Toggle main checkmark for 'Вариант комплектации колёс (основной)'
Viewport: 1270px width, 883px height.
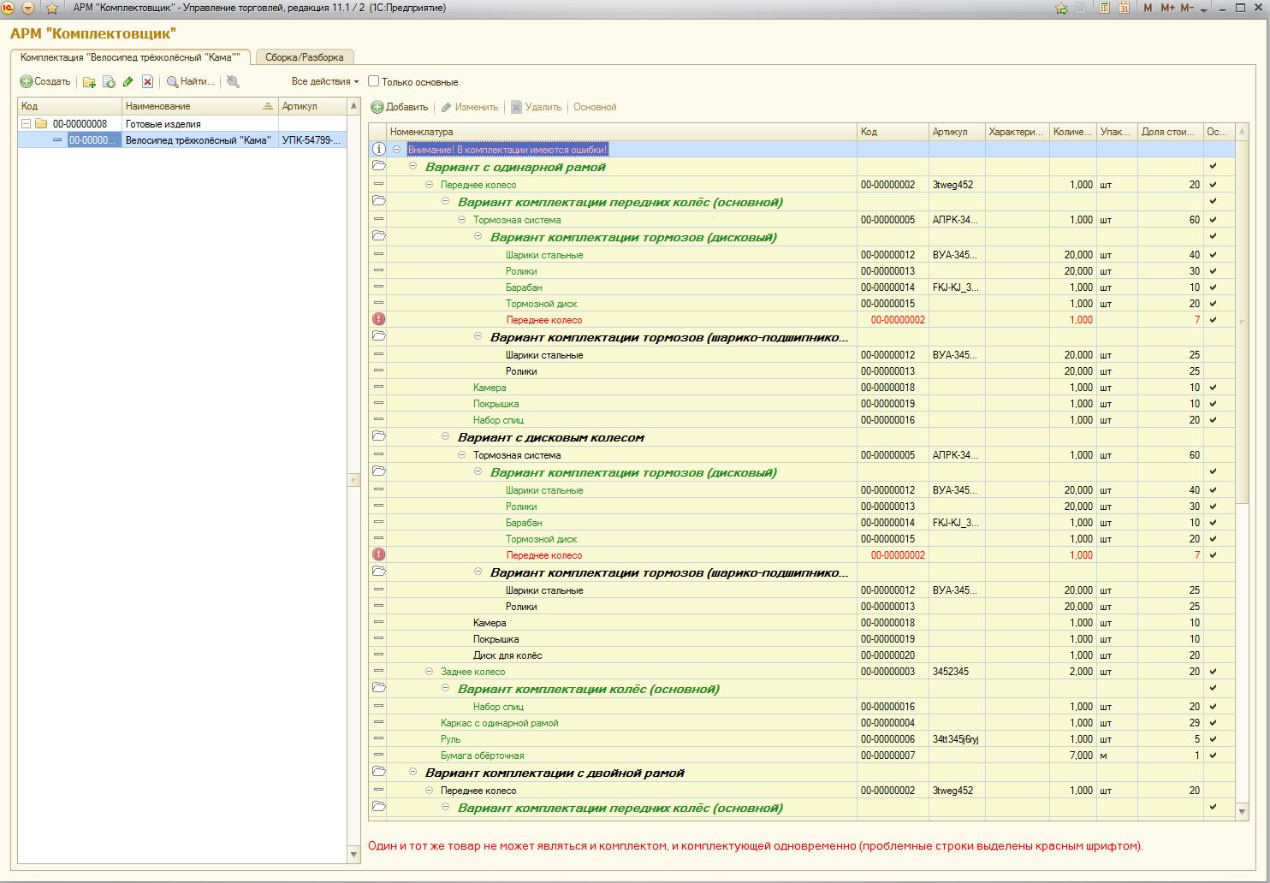(1213, 689)
